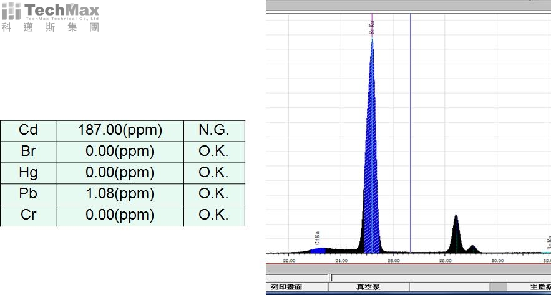Viewport: 551px width, 295px height.
Task: Select the Pb element cell
Action: 29,194
